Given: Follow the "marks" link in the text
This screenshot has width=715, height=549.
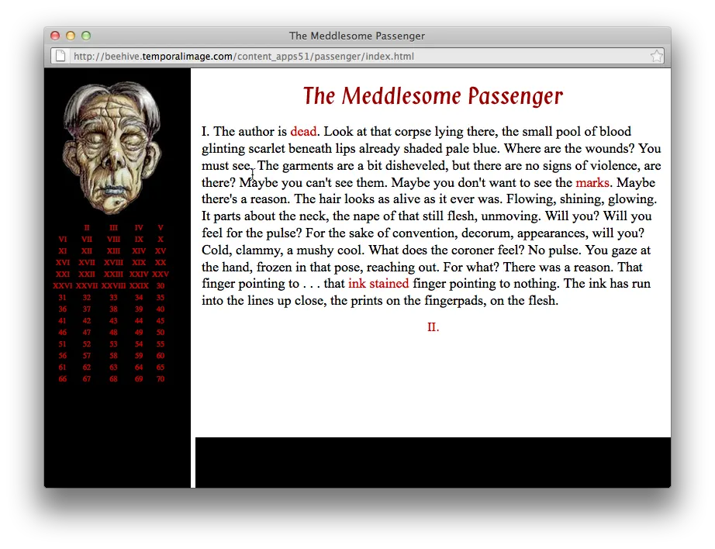Looking at the screenshot, I should (592, 183).
